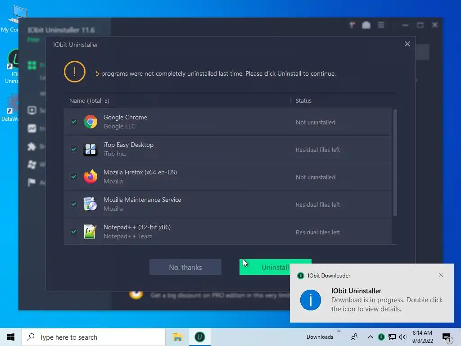The image size is (461, 346).
Task: Click the Mozilla Maintenance Service icon
Action: tap(90, 204)
